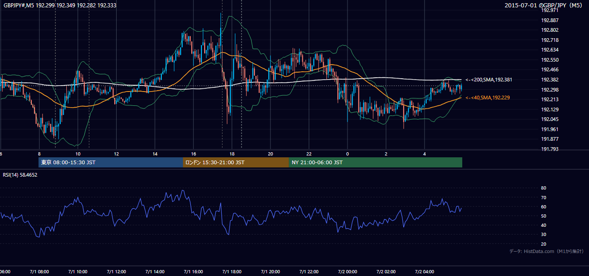Image resolution: width=589 pixels, height=276 pixels.
Task: Click RSI scale level 40
Action: [543, 225]
